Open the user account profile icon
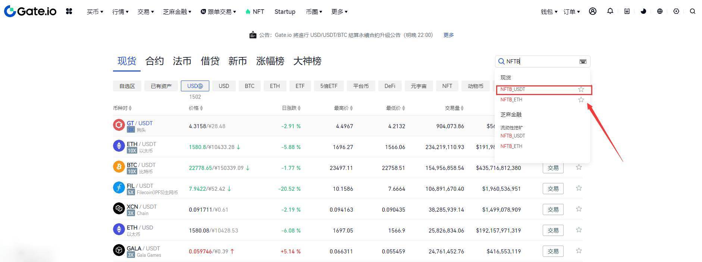 [x=593, y=11]
